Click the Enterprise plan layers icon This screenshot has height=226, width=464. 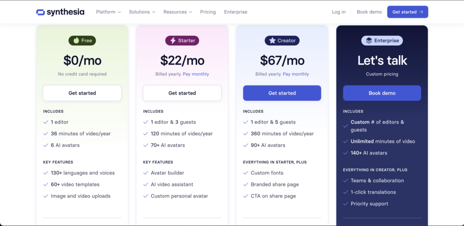point(369,41)
